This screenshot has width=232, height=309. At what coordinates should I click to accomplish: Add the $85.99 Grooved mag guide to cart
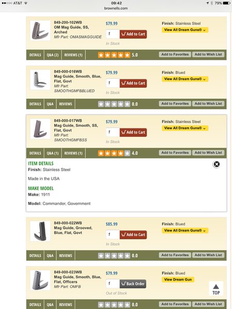133,235
